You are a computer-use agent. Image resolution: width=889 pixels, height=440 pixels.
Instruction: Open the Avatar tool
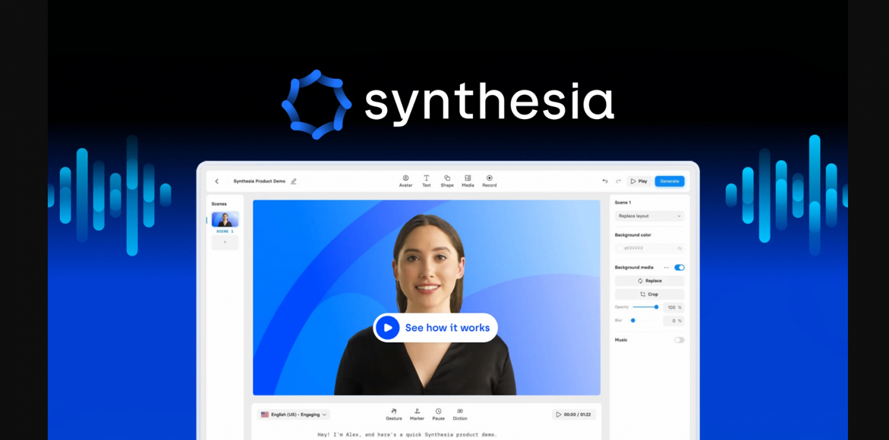tap(406, 181)
